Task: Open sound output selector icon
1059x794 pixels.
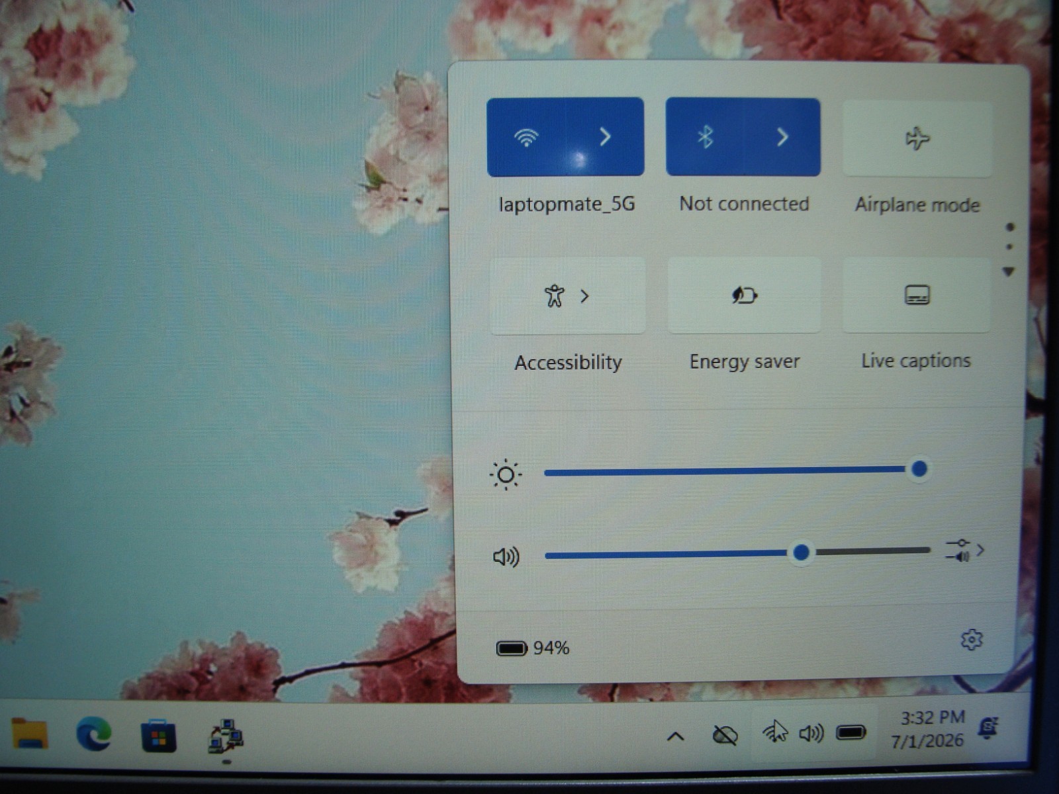Action: click(965, 551)
